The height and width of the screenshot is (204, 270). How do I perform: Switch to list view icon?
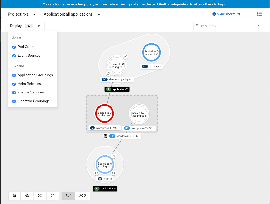click(259, 14)
